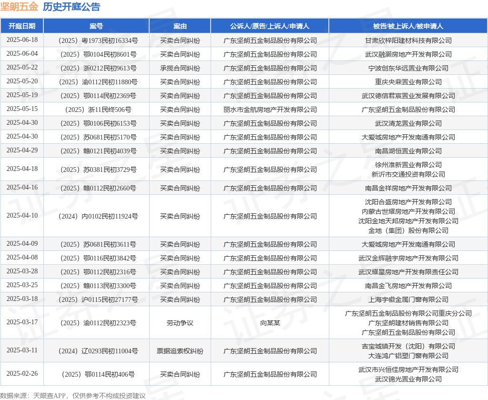
Task: Click defendant 武汉耀星房地产开发有限责任公司
Action: 408,272
